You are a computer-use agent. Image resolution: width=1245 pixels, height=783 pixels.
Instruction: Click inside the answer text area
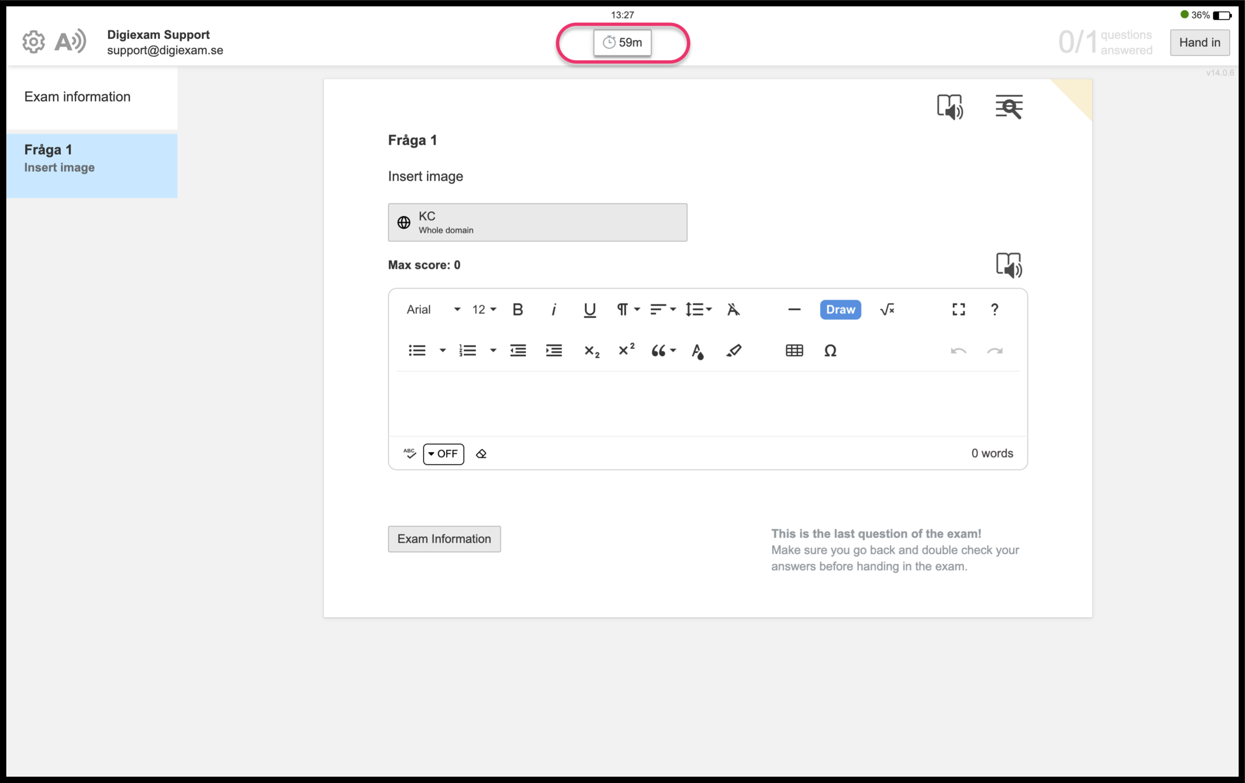[707, 404]
